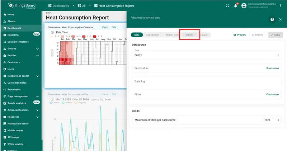
Task: Open the datasource Type dropdown
Action: pyautogui.click(x=207, y=55)
